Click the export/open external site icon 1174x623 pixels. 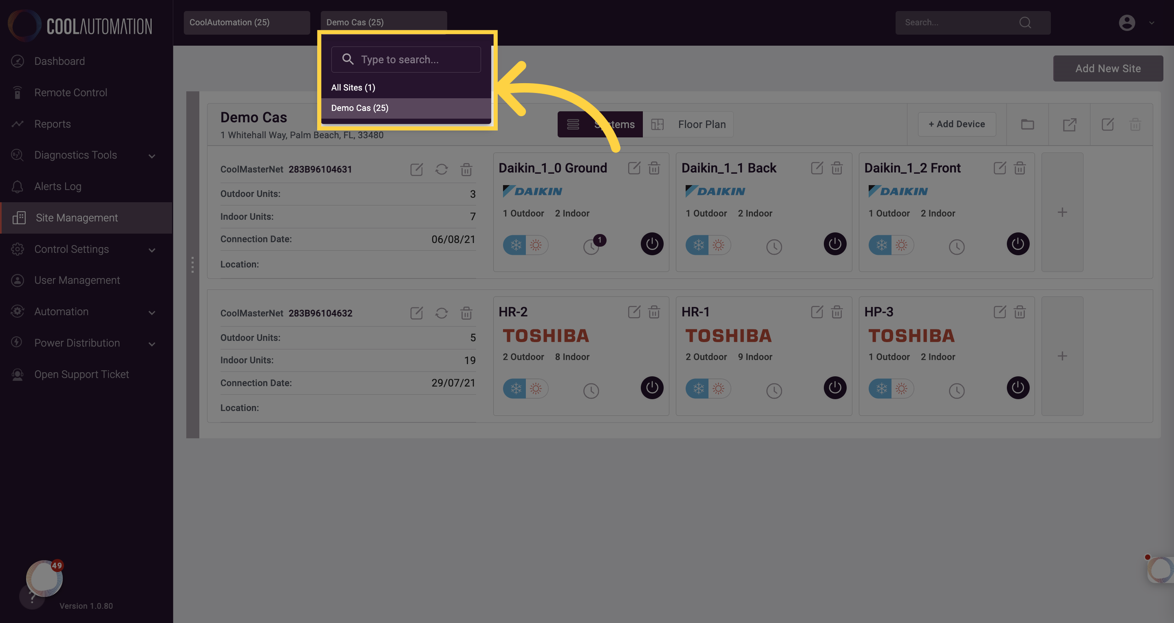[x=1069, y=124]
